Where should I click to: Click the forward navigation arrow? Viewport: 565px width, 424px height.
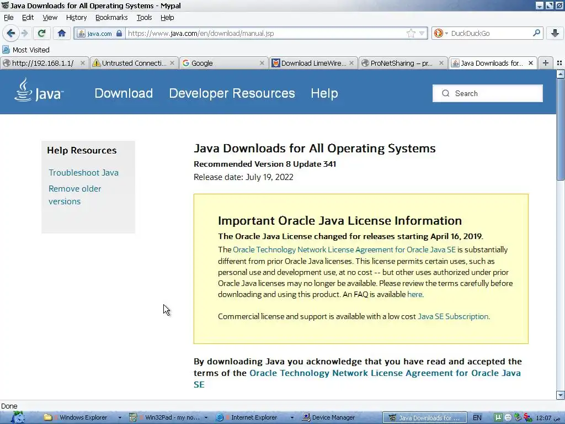point(24,34)
